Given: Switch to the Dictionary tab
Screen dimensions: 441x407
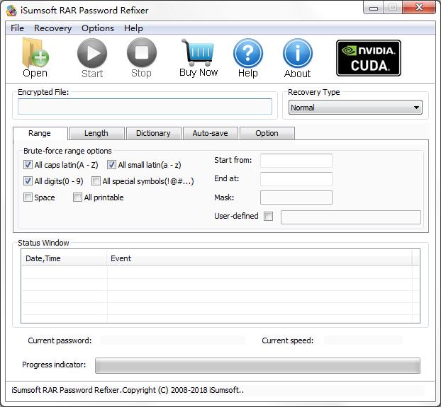Looking at the screenshot, I should coord(153,133).
